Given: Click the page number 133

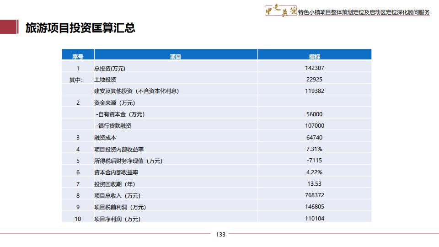Looking at the screenshot, I should 220,234.
